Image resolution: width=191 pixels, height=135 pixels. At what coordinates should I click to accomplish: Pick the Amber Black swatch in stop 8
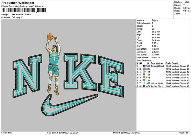pyautogui.click(x=144, y=86)
